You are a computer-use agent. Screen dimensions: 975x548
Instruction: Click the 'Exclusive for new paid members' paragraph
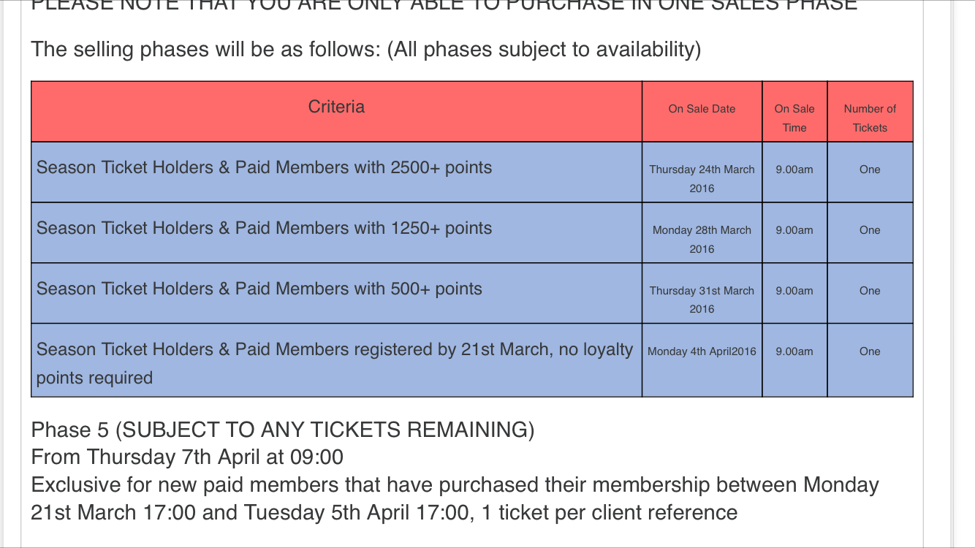(x=455, y=499)
